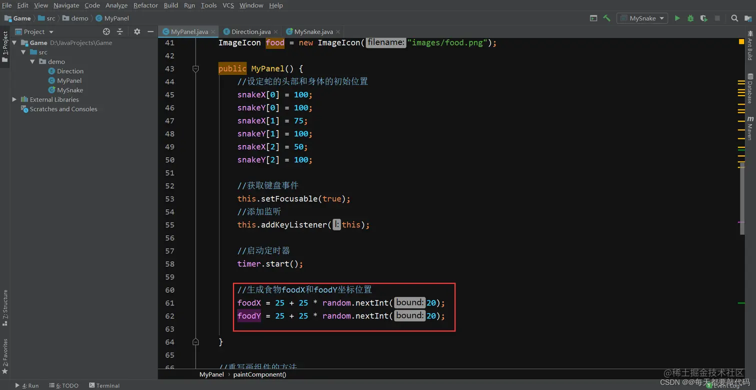Viewport: 756px width, 390px height.
Task: Hide the Project tool window
Action: [x=150, y=31]
